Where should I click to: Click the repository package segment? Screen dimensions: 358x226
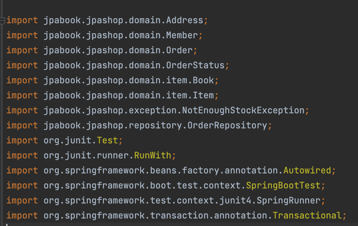coord(155,126)
